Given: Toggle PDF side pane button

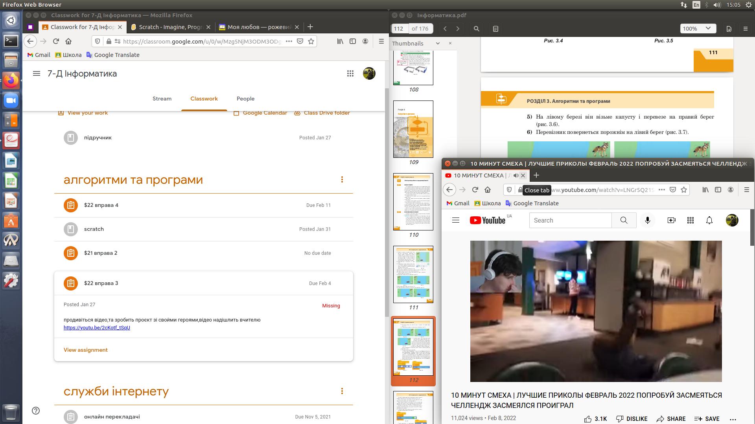Looking at the screenshot, I should click(495, 28).
